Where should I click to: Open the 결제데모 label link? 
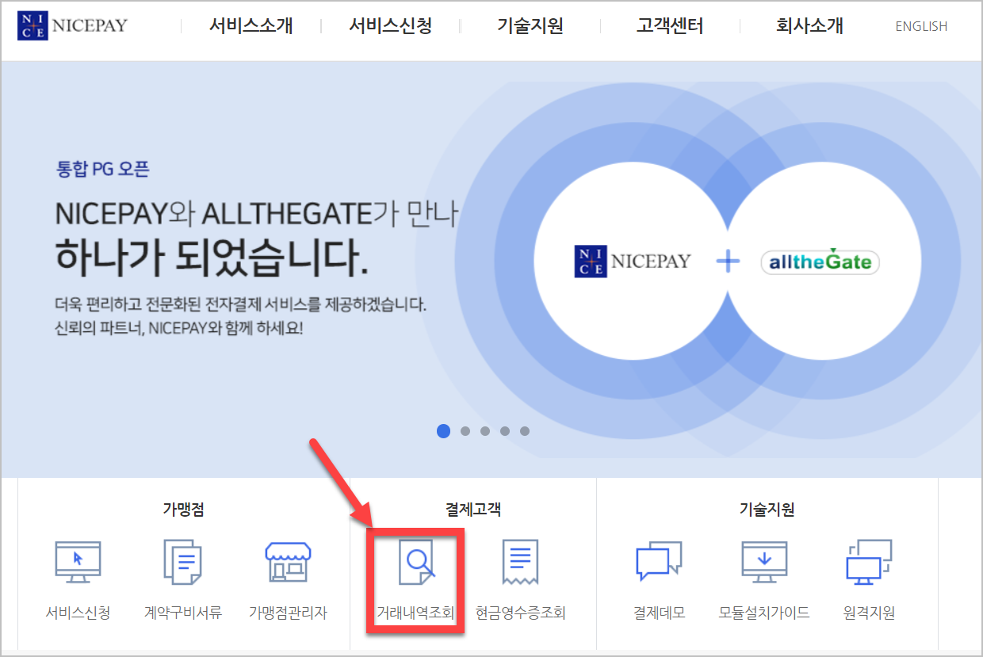659,613
